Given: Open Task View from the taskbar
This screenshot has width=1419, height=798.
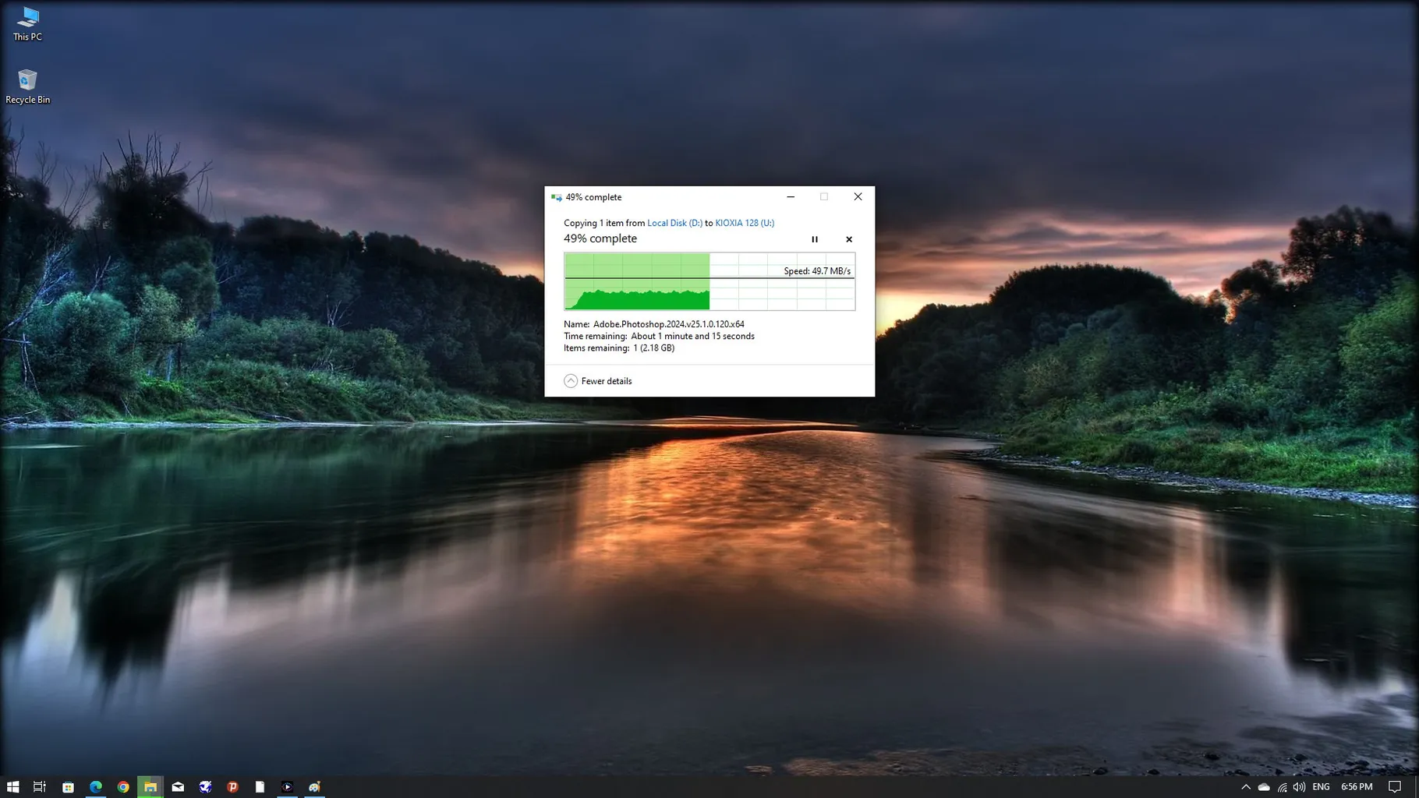Looking at the screenshot, I should pyautogui.click(x=40, y=787).
